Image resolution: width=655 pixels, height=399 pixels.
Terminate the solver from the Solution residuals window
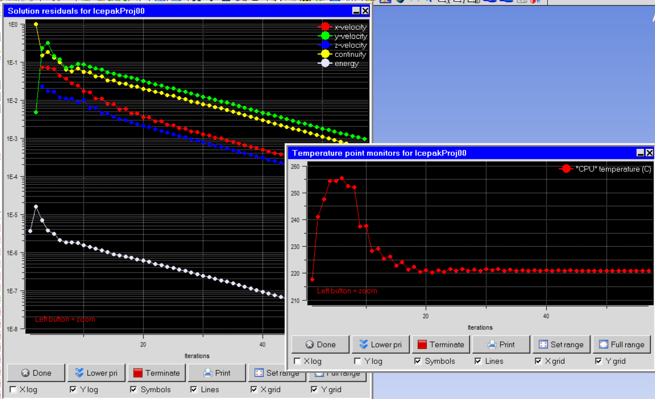tap(157, 373)
